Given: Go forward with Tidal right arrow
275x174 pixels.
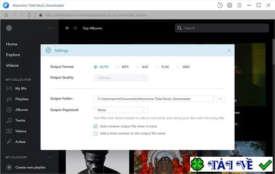Looking at the screenshot, I should click(x=75, y=28).
